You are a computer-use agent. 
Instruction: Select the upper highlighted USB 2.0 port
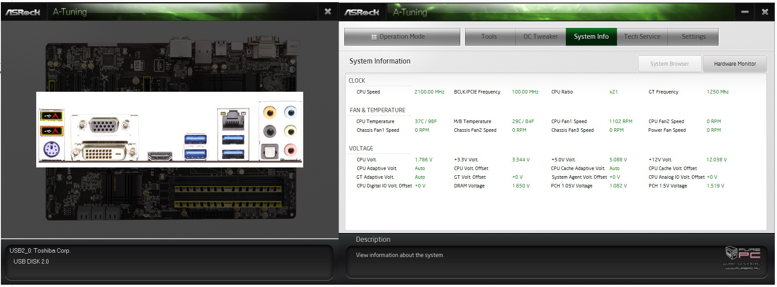coord(52,115)
